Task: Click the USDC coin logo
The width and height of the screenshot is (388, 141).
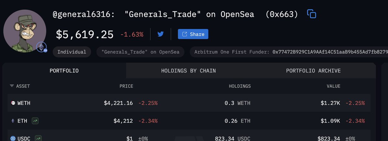Action: tap(13, 138)
